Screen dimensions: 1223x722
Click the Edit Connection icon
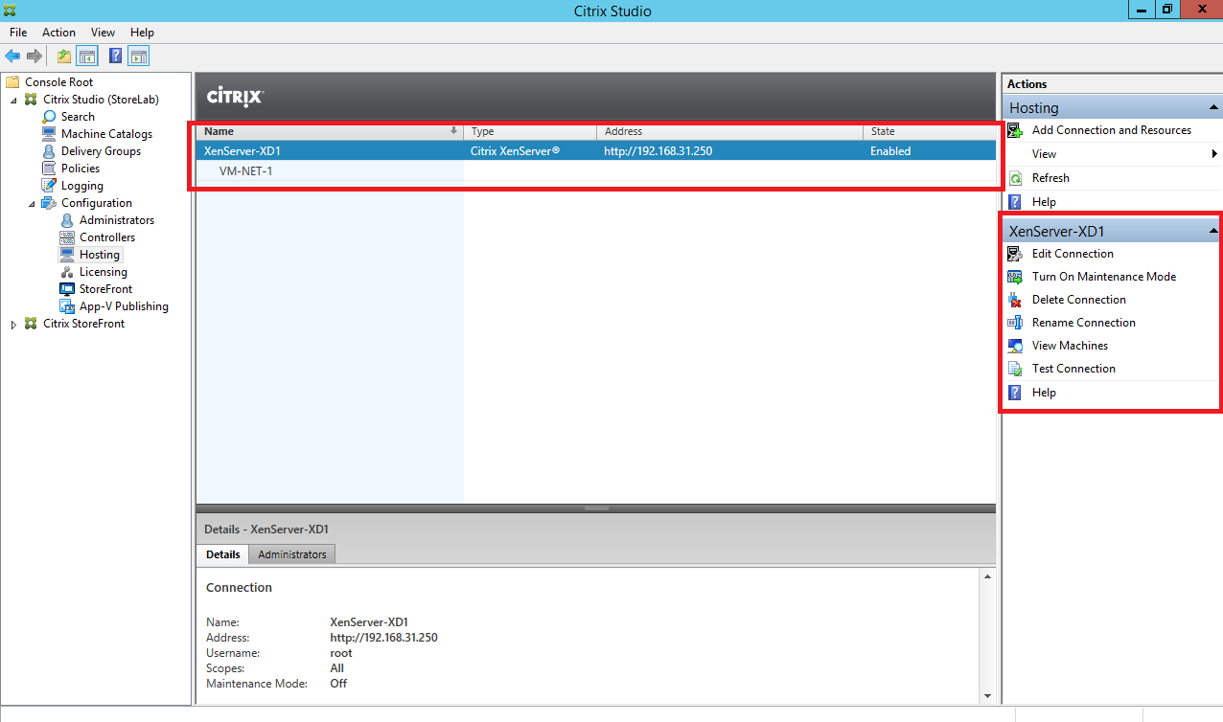1015,254
